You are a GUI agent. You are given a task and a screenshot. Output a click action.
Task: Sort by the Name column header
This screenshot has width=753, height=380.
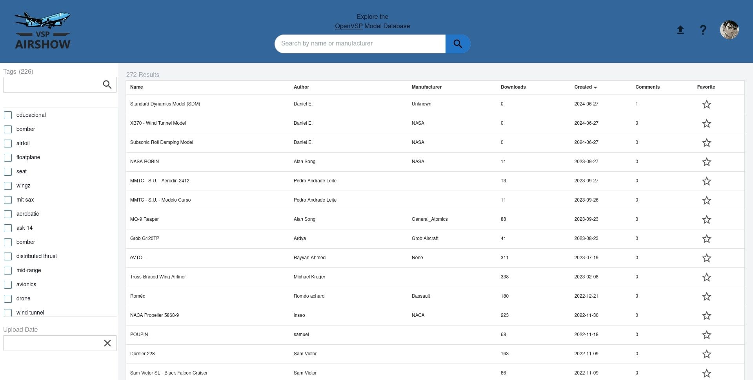click(136, 87)
